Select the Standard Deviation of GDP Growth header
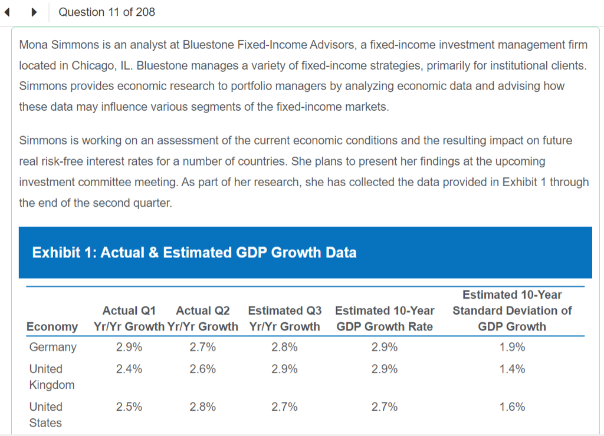The width and height of the screenshot is (604, 436). pyautogui.click(x=512, y=311)
